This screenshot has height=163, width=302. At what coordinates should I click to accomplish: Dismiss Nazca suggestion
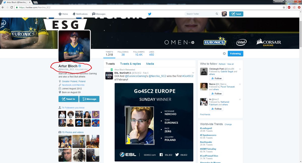coord(240,84)
